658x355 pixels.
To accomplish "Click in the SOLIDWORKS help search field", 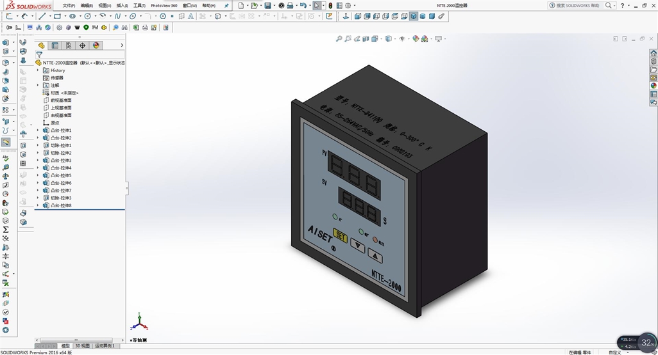I will pos(577,6).
